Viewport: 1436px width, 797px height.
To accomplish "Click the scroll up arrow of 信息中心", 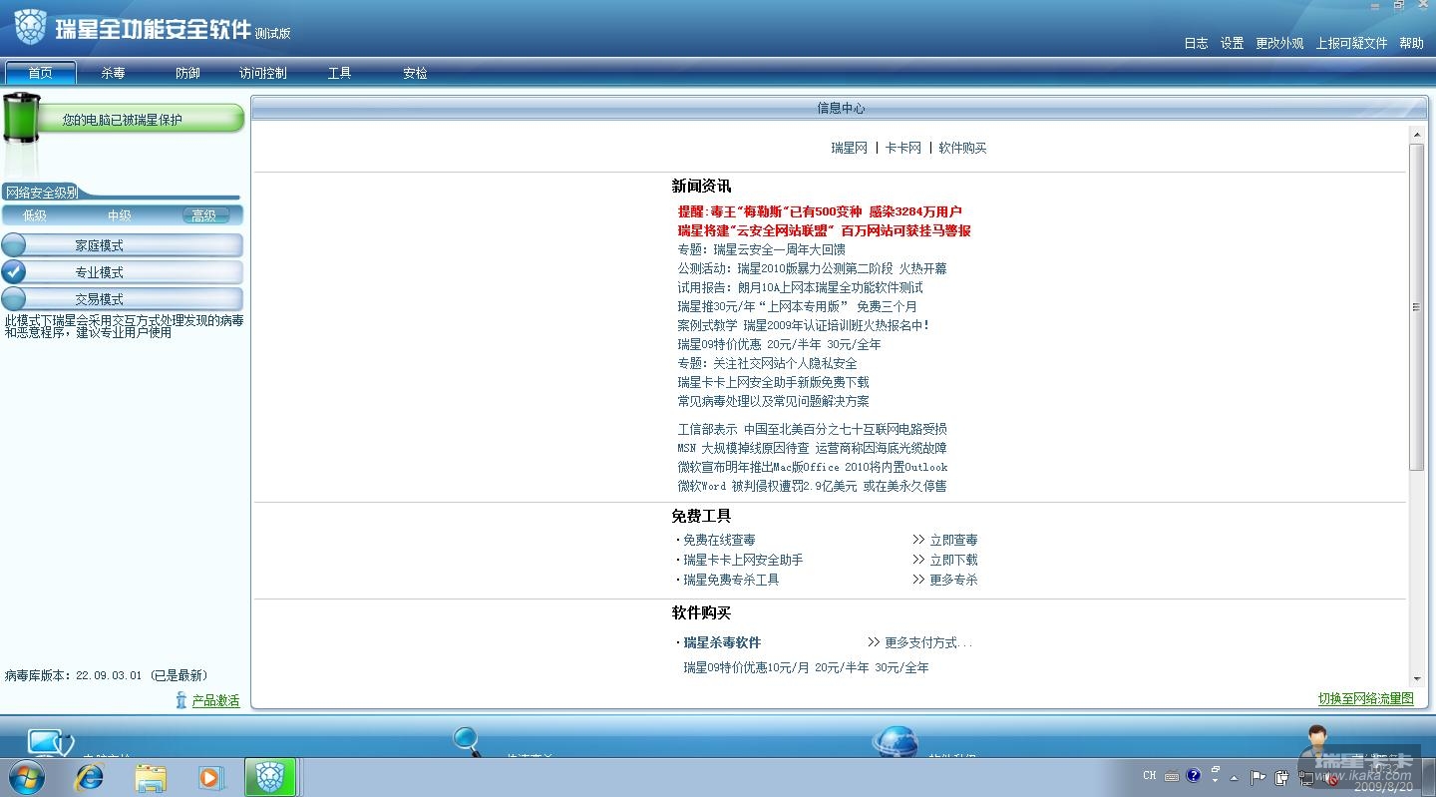I will coord(1416,135).
